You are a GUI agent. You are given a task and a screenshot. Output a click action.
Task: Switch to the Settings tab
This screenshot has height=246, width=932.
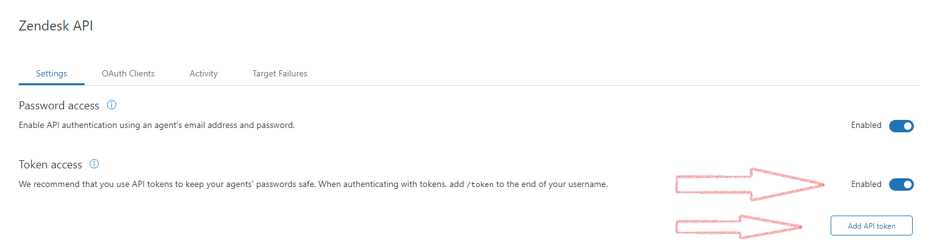coord(52,73)
